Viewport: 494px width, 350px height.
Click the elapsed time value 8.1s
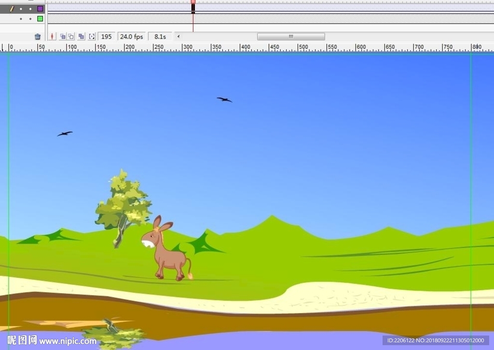coord(160,37)
